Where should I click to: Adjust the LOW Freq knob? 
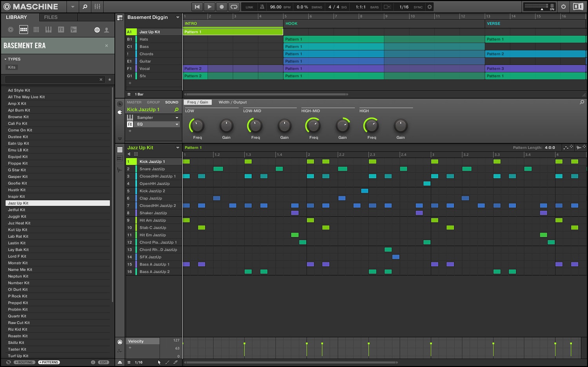coord(197,126)
